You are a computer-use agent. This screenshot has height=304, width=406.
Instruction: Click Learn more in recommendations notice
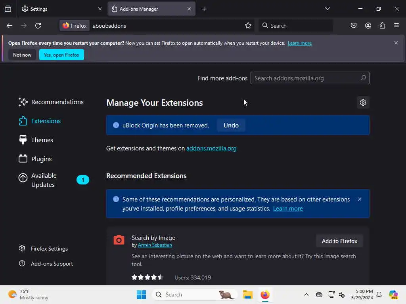(288, 209)
